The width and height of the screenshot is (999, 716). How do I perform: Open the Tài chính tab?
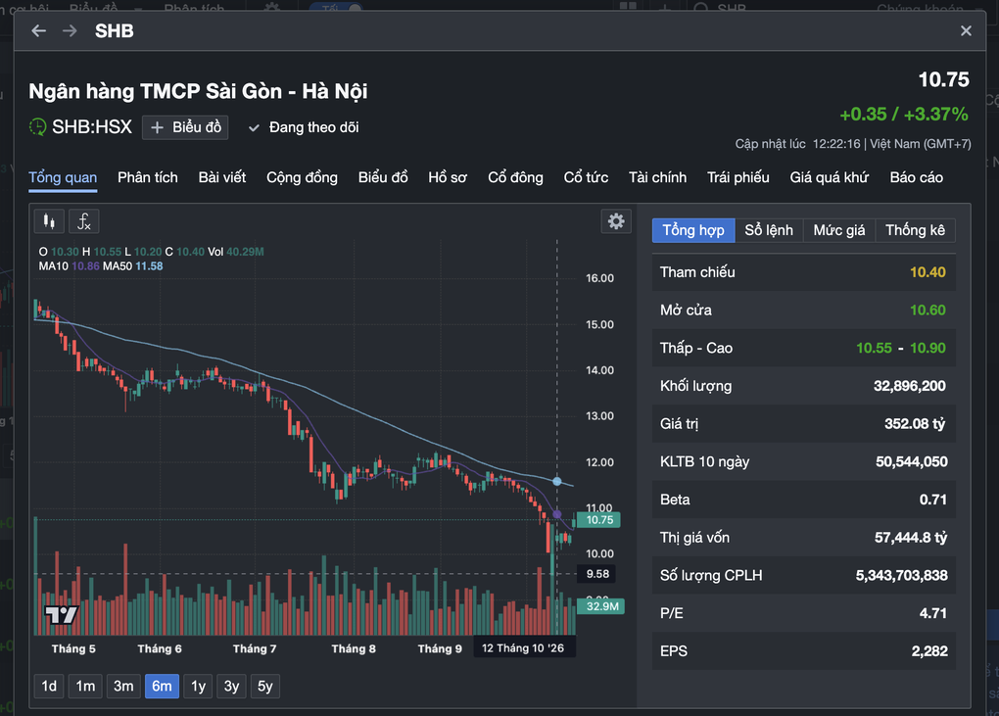(x=657, y=177)
